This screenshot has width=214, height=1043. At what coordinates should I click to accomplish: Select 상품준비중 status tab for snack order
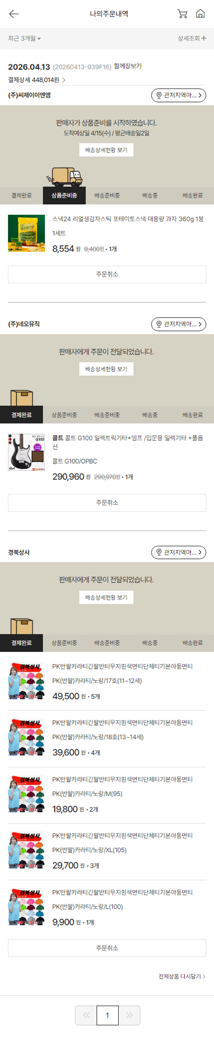(x=64, y=195)
